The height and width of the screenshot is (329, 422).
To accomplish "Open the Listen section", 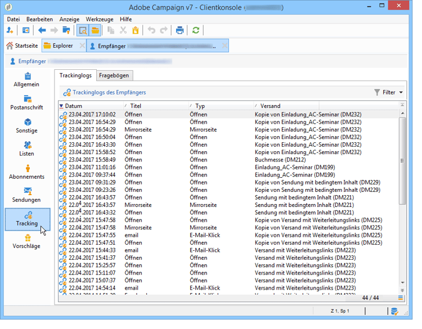I will [x=26, y=149].
